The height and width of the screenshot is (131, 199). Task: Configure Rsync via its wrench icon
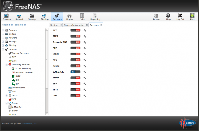pos(85,66)
